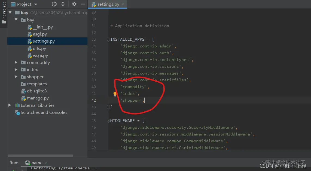Click the manage.py Python file icon

(24, 98)
